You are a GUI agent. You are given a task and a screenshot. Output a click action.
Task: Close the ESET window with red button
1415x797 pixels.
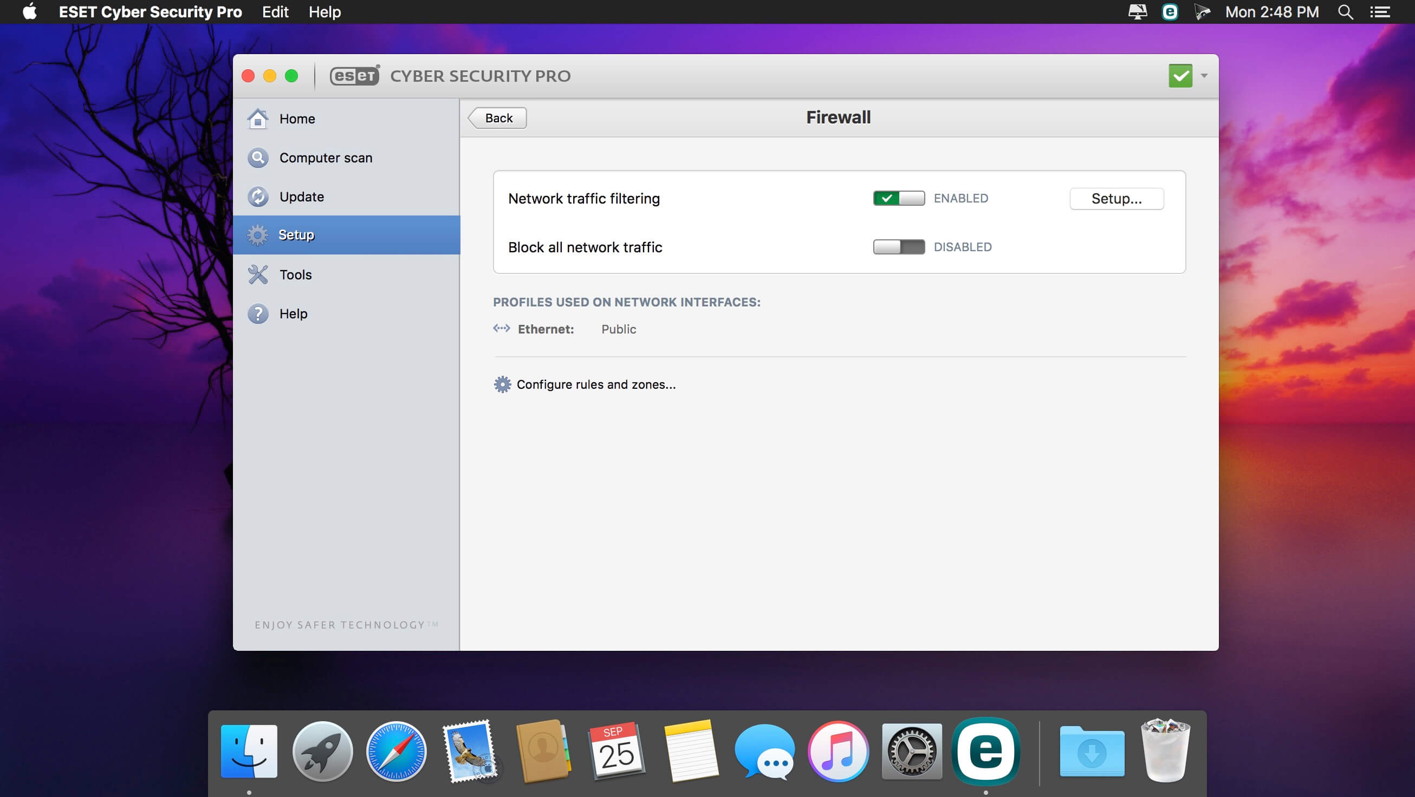pyautogui.click(x=248, y=76)
